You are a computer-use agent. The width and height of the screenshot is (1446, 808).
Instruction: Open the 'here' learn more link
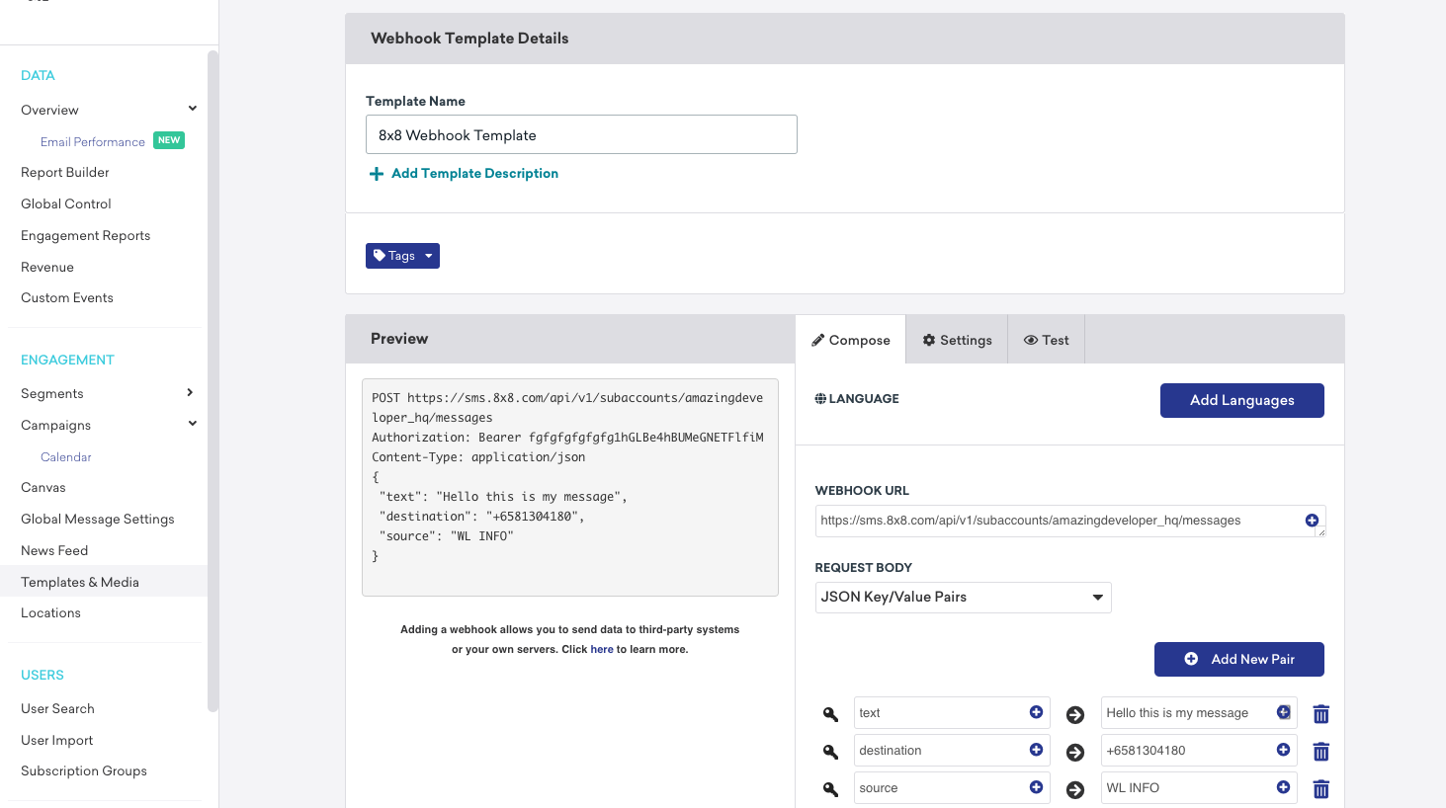[602, 650]
